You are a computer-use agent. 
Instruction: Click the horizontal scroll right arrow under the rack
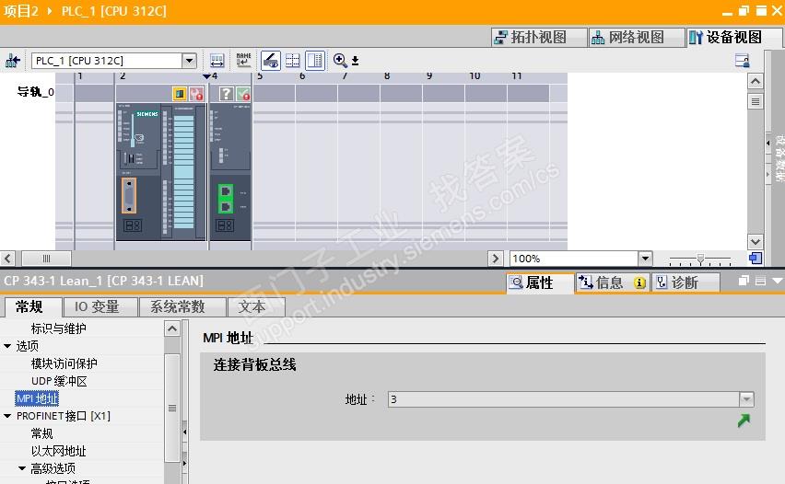tap(495, 259)
